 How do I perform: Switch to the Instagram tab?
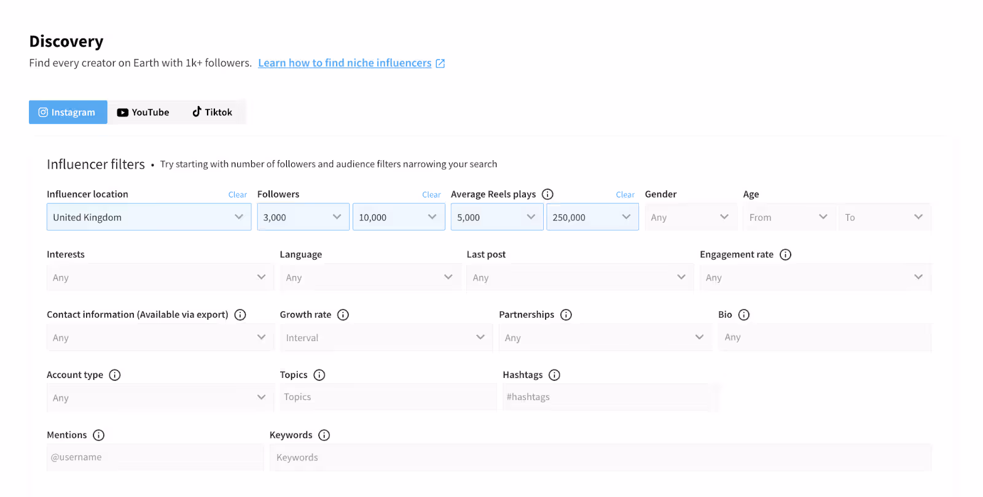(x=68, y=112)
